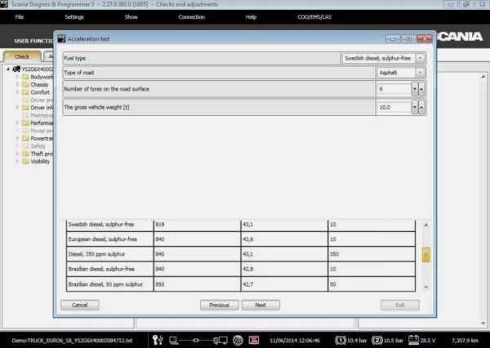This screenshot has width=490, height=348.
Task: Click the Visibility folder icon
Action: 25,161
